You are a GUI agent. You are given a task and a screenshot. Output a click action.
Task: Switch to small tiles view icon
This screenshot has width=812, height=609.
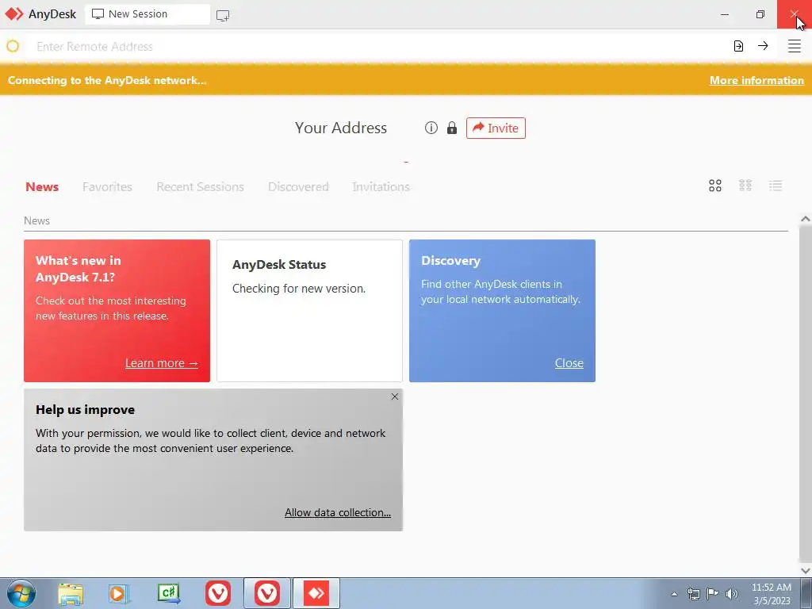coord(745,186)
